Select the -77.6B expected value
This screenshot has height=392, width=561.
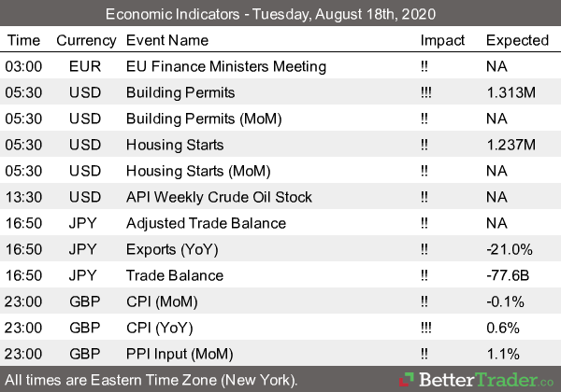[508, 275]
